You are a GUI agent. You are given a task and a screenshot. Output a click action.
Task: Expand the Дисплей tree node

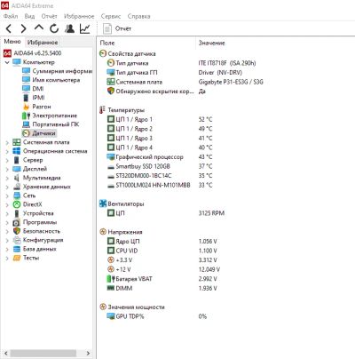(x=7, y=169)
